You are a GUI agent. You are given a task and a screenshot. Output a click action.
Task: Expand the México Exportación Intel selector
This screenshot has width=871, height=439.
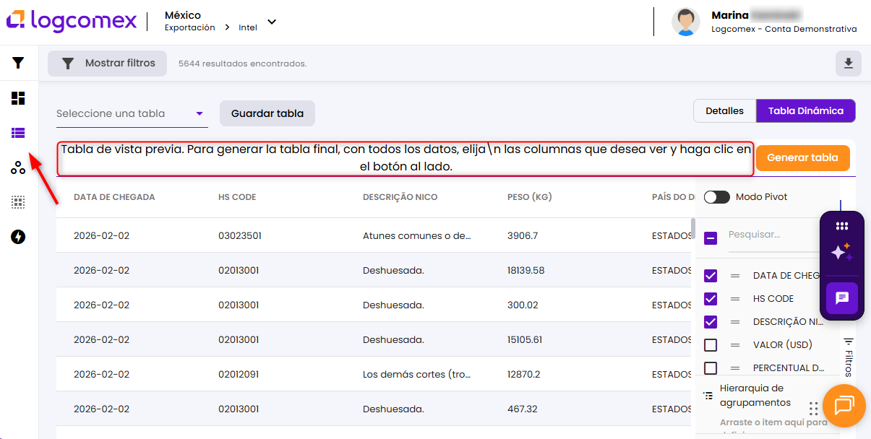coord(272,22)
